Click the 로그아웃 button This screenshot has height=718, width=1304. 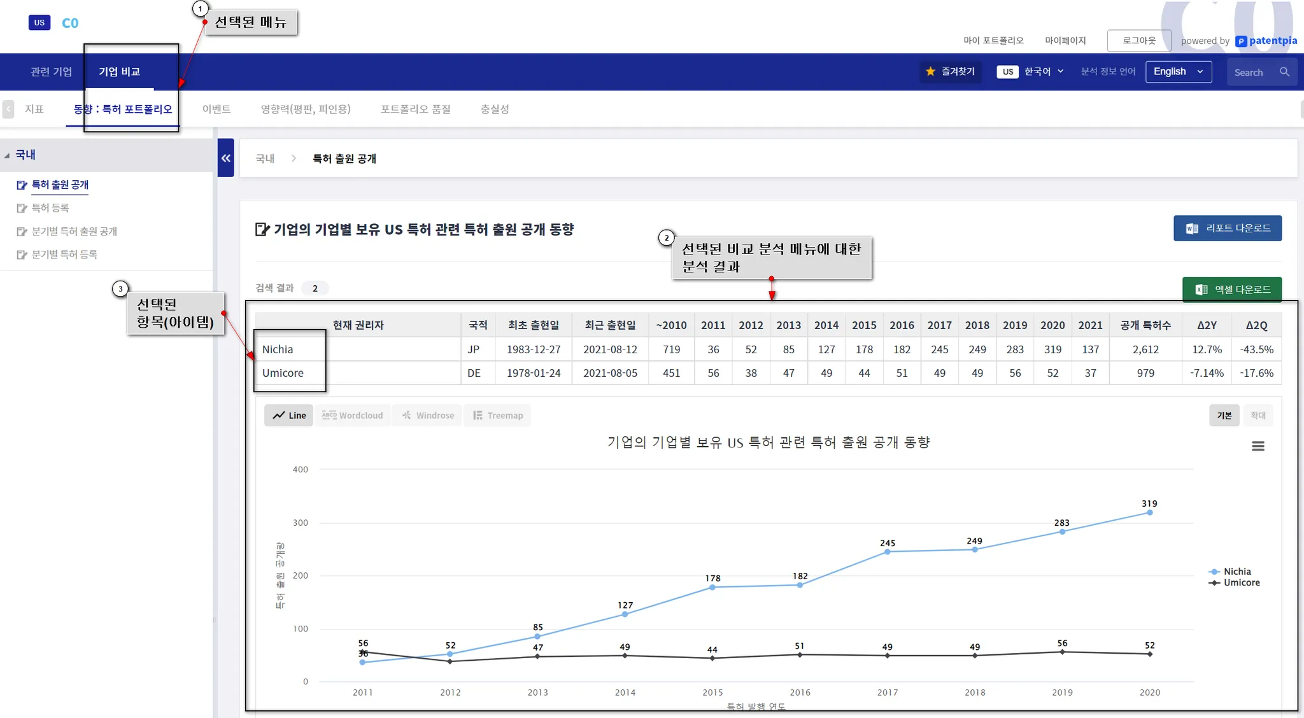click(x=1138, y=41)
